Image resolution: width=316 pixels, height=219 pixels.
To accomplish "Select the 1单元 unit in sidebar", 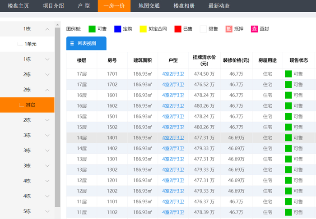I will [x=31, y=44].
